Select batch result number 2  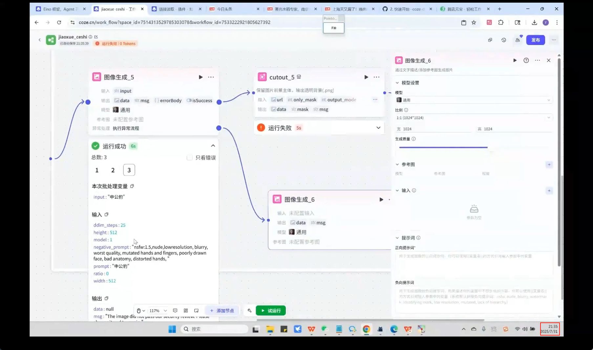pos(113,170)
